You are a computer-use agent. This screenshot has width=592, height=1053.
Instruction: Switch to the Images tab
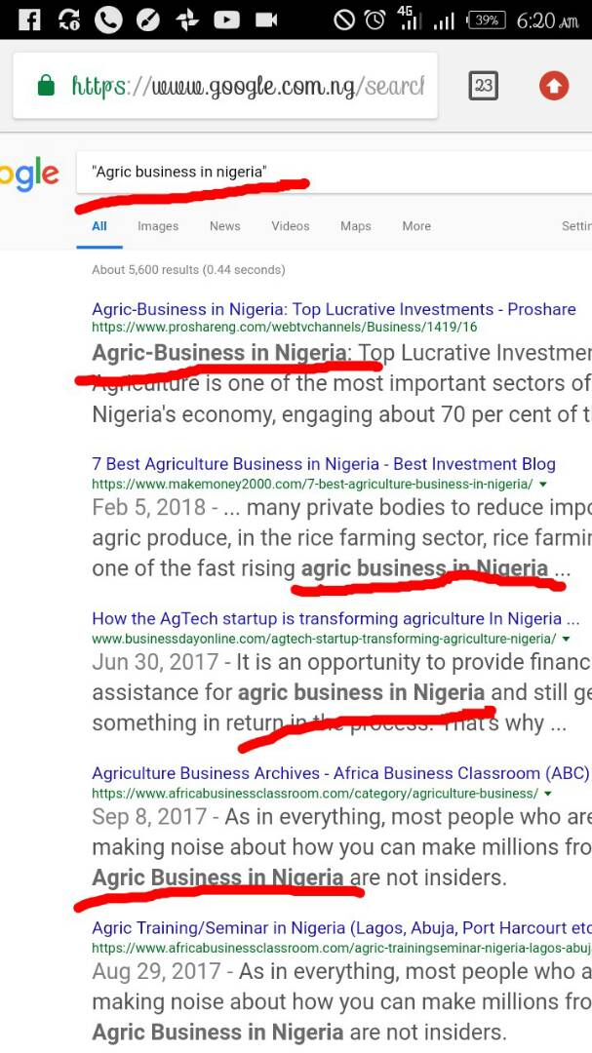click(158, 226)
